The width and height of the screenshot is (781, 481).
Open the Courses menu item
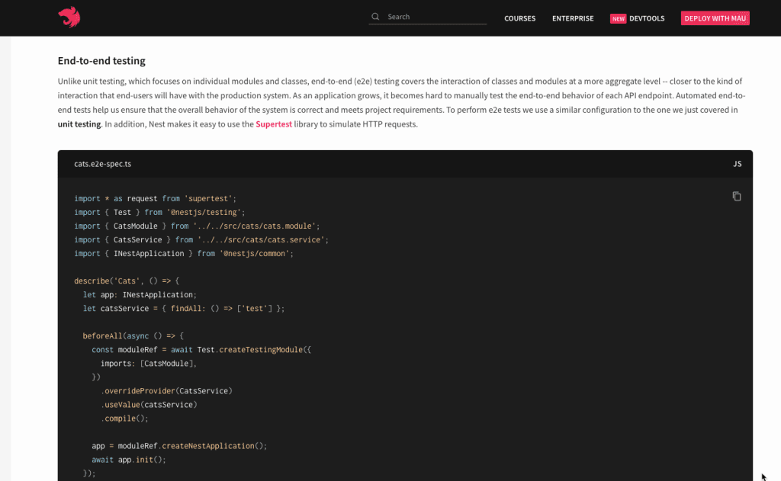pos(519,18)
